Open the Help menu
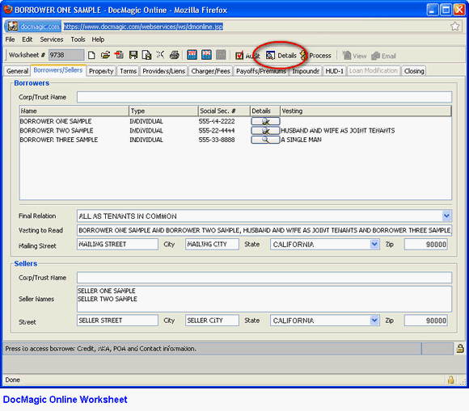The width and height of the screenshot is (469, 411). click(x=98, y=40)
